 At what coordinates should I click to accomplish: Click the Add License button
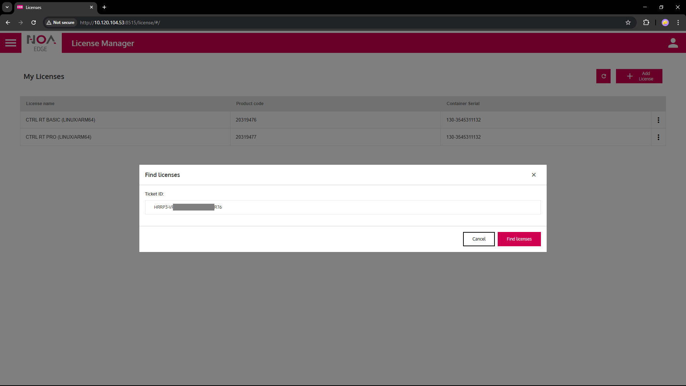(639, 76)
